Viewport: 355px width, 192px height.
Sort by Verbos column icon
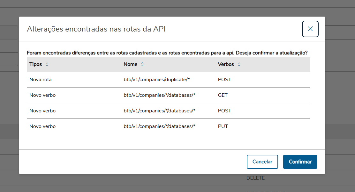tap(239, 64)
